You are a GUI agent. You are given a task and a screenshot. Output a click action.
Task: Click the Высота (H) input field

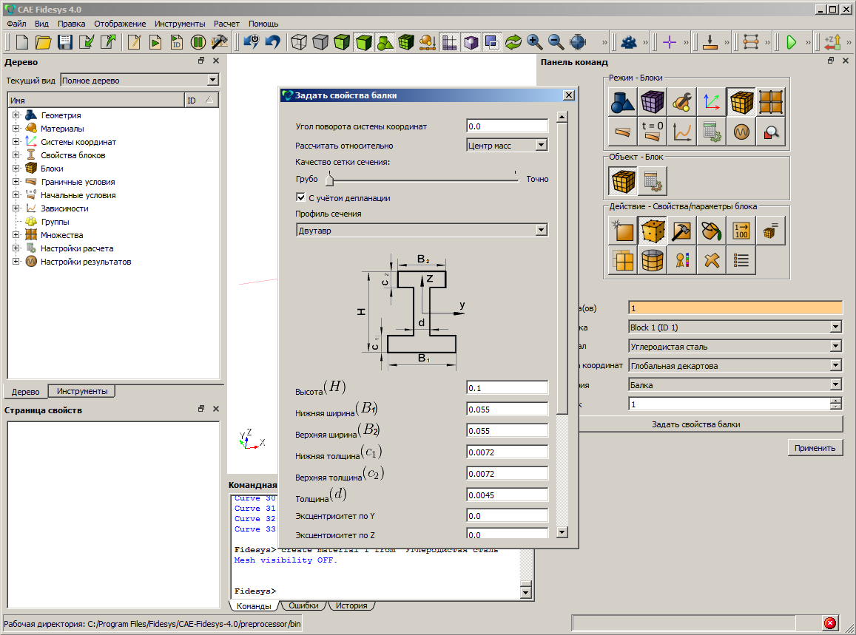pyautogui.click(x=507, y=388)
